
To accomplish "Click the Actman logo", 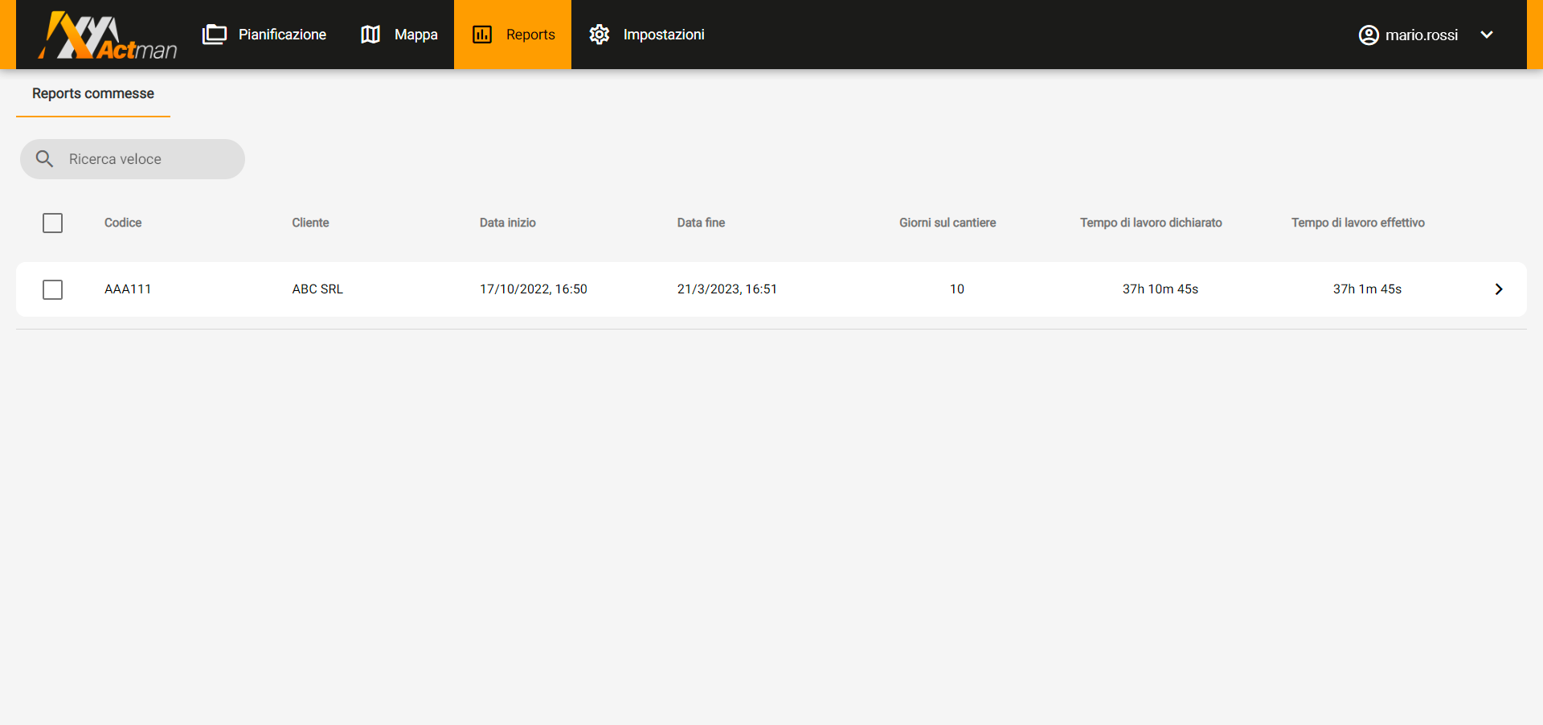I will point(108,35).
